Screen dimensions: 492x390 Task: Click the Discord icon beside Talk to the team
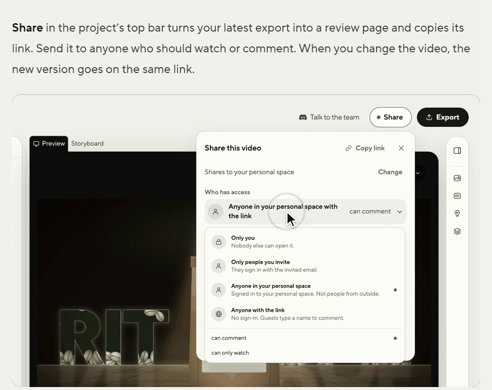(303, 117)
